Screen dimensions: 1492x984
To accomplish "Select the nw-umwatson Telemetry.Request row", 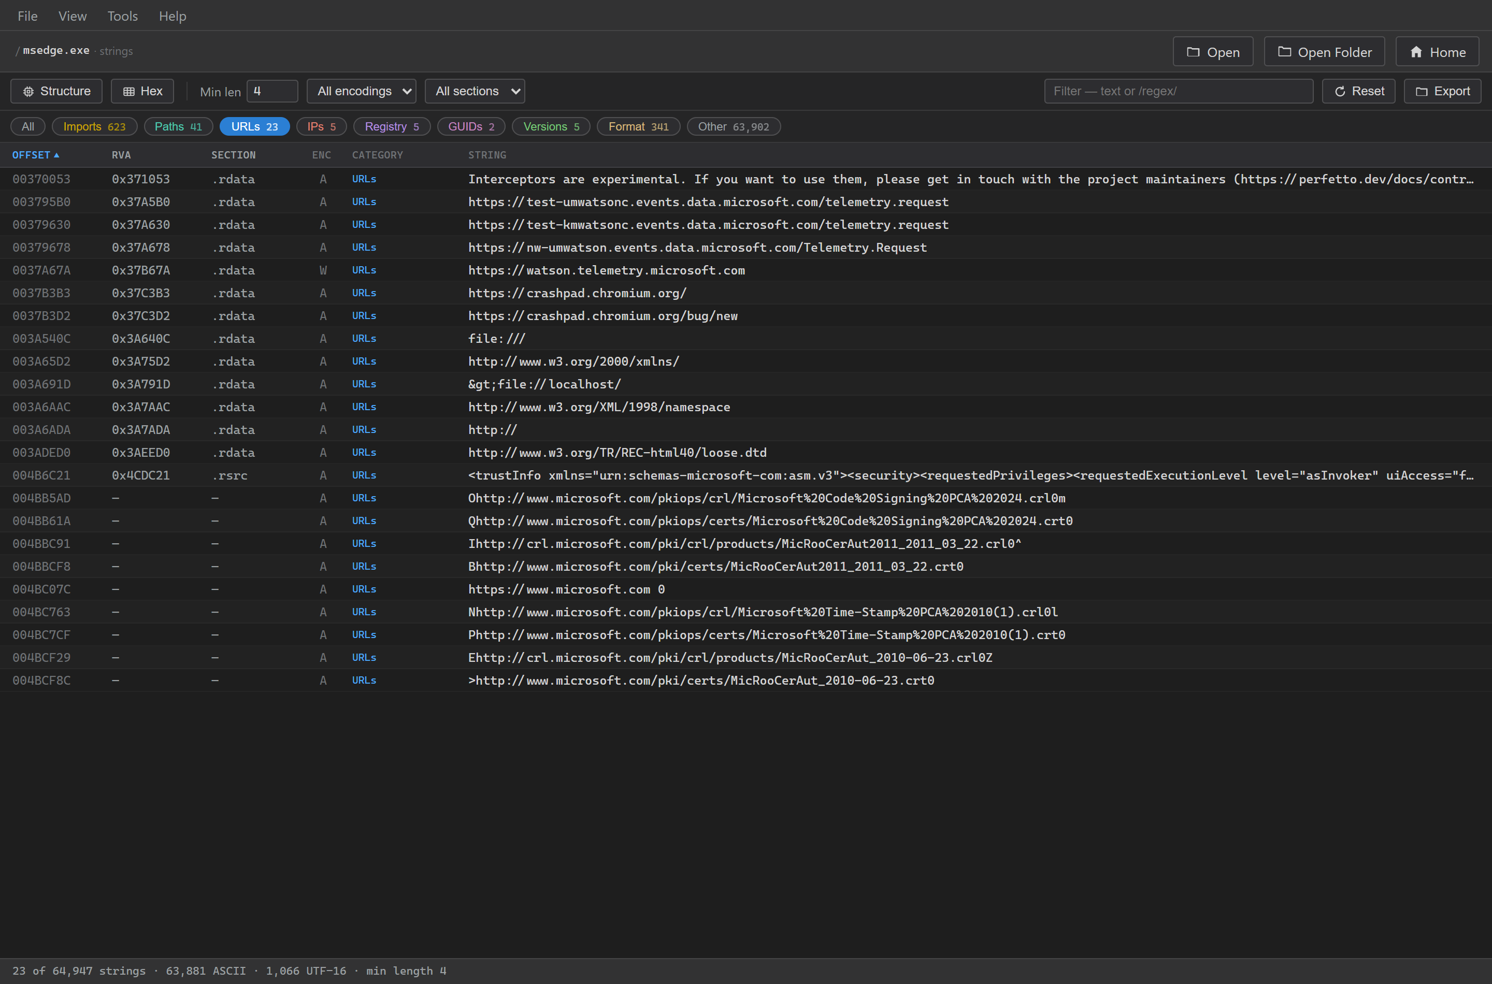I will pos(745,248).
